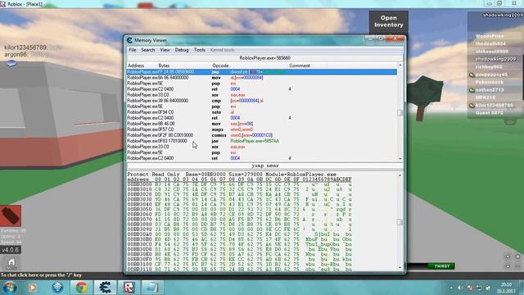Select the comiss xmm0 instruction row

tap(262, 135)
